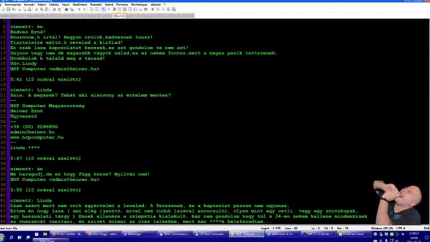This screenshot has width=430, height=242.
Task: Click the Cut scissors icon
Action: [x=36, y=9]
